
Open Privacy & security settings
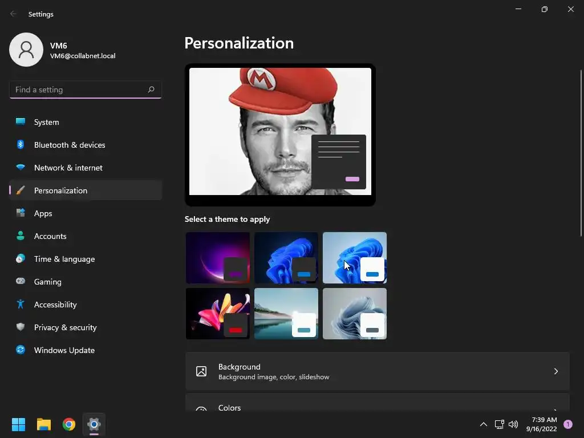[86, 327]
